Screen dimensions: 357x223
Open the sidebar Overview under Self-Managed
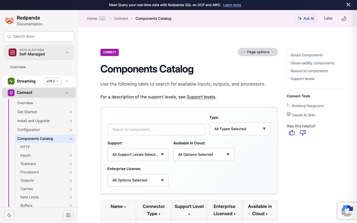tap(18, 67)
